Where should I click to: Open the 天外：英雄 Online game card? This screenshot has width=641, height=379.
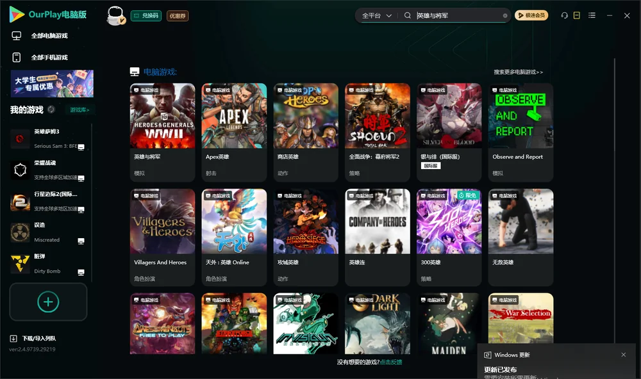coord(234,238)
